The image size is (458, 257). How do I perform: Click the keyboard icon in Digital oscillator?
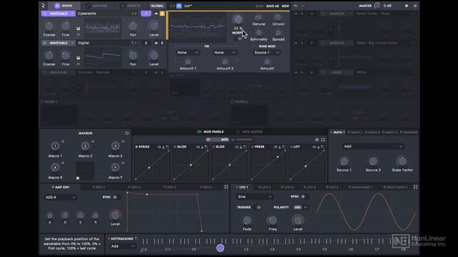pyautogui.click(x=78, y=58)
